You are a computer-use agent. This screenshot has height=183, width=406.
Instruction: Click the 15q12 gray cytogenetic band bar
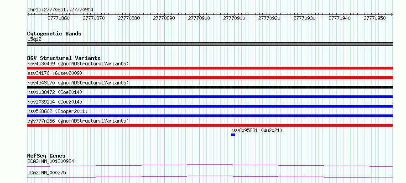pos(210,44)
